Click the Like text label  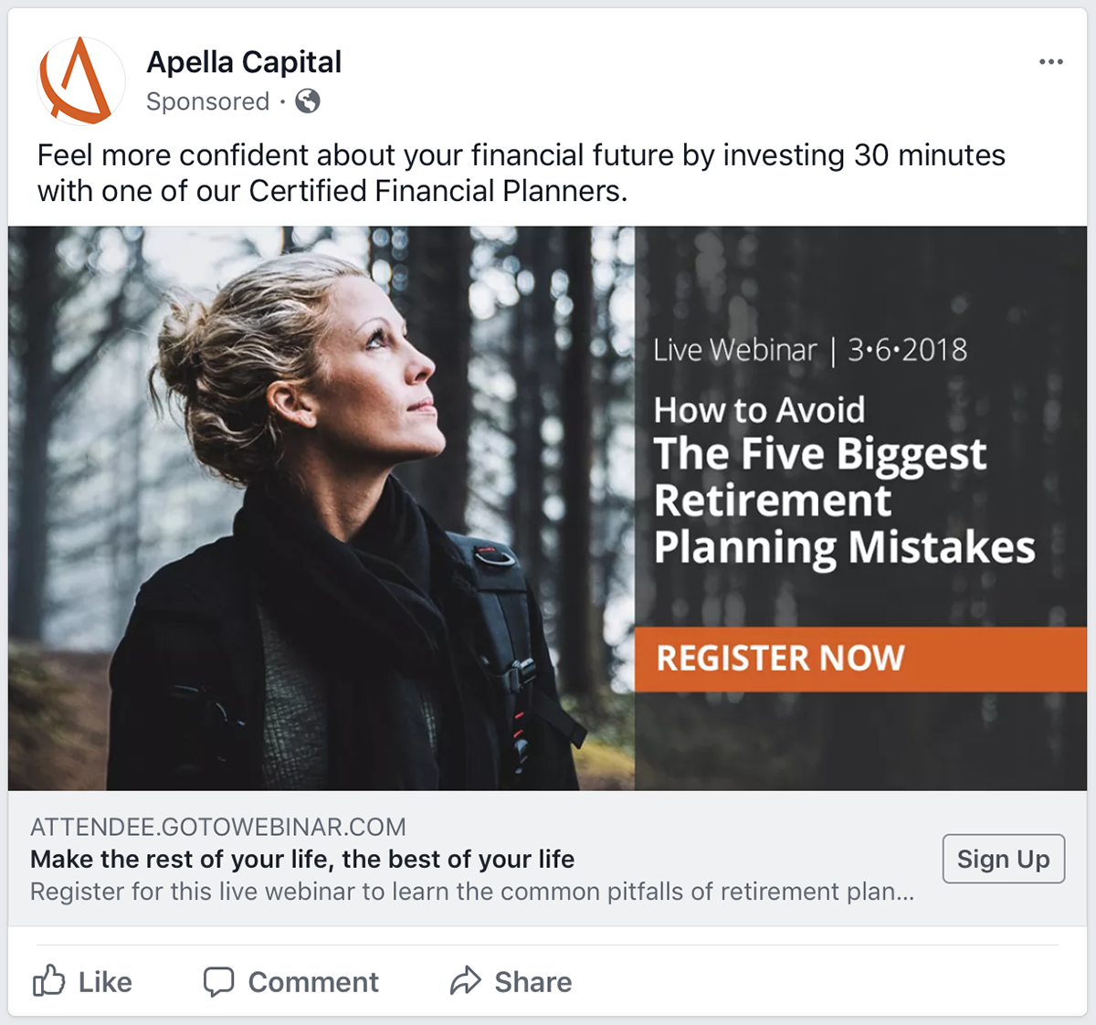tap(105, 982)
